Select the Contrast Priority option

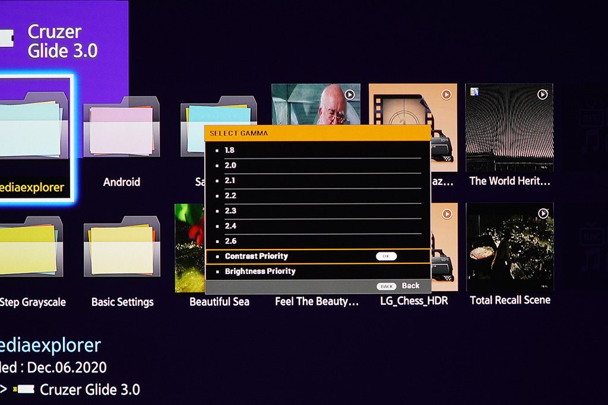[x=318, y=256]
